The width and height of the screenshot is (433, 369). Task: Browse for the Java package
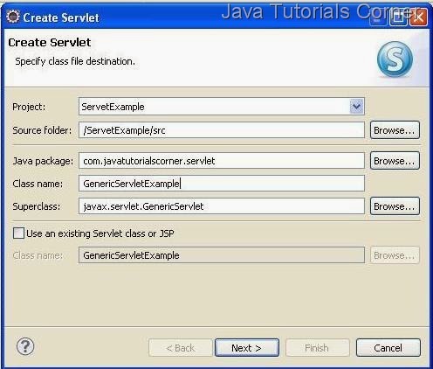(x=395, y=161)
